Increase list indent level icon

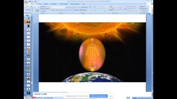[x=85, y=7]
